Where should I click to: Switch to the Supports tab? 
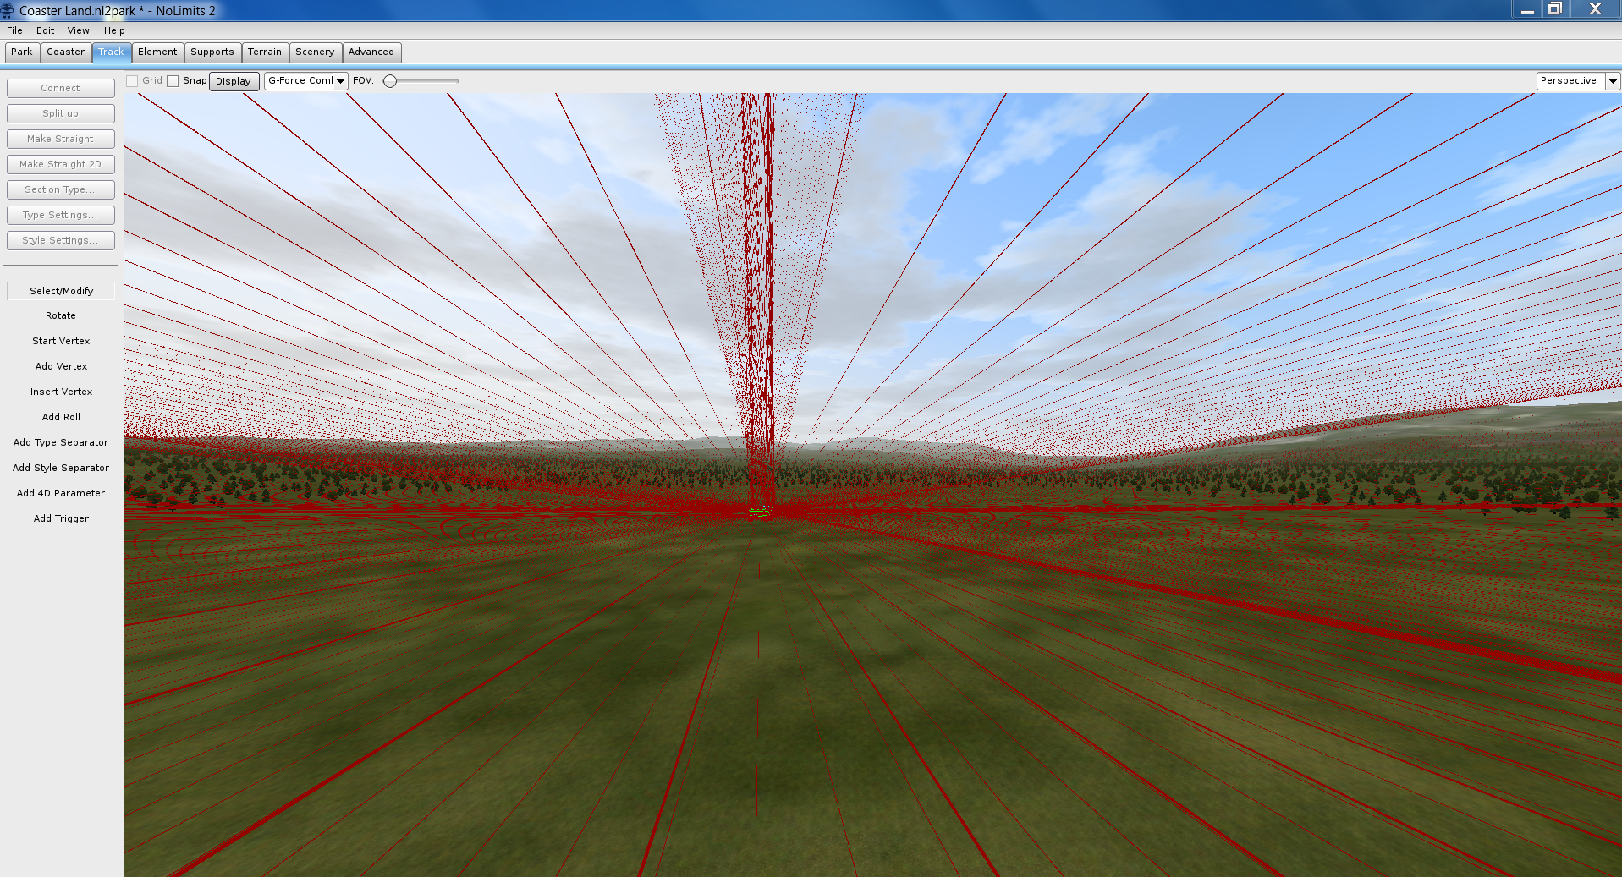[x=212, y=52]
